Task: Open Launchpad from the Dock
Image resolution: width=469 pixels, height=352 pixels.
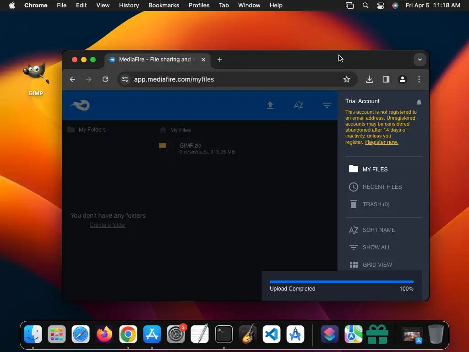Action: click(56, 334)
